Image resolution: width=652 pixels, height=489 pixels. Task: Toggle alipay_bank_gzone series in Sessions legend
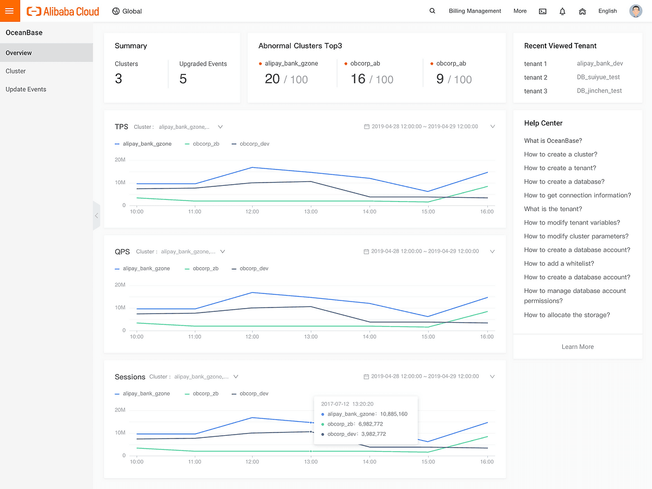pyautogui.click(x=142, y=393)
